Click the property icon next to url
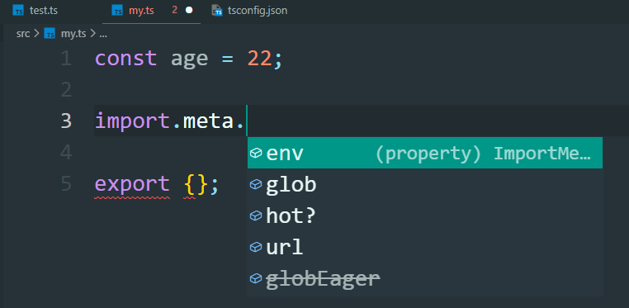629x308 pixels. [256, 247]
